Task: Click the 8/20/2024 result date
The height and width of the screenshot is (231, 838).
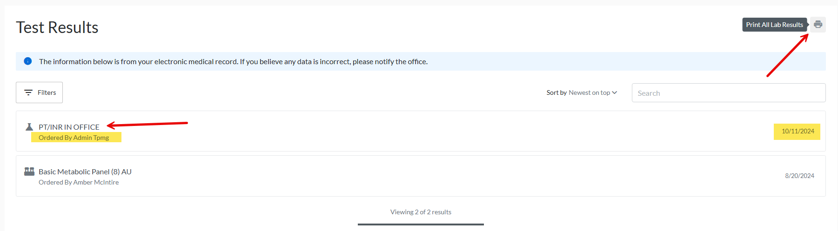Action: coord(799,176)
